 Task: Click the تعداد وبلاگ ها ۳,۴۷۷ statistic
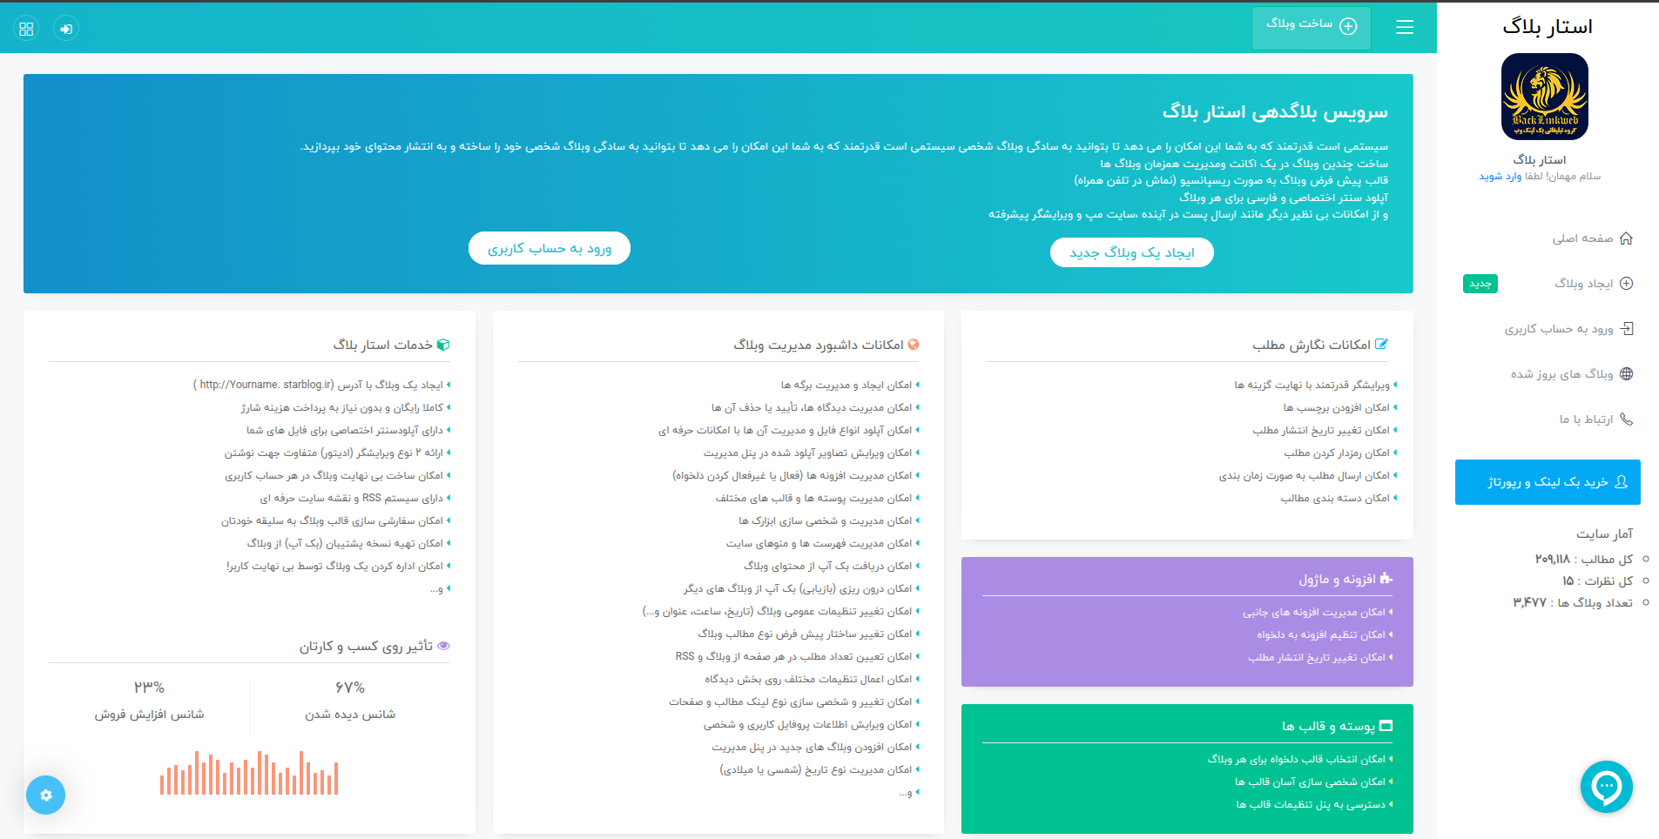click(x=1573, y=602)
